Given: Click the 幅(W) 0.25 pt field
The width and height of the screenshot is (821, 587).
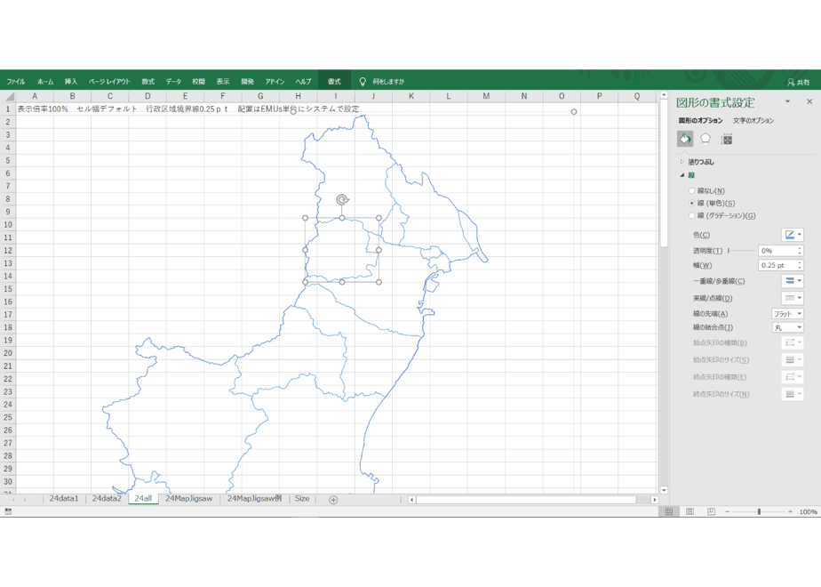Looking at the screenshot, I should 777,265.
